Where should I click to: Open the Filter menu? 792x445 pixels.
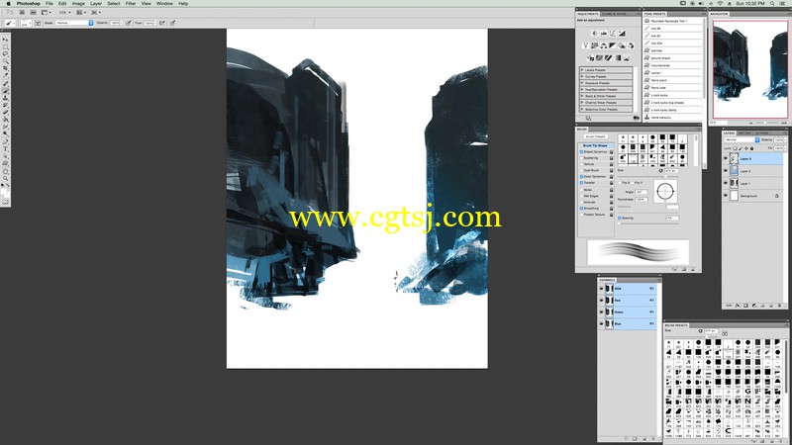pos(131,4)
